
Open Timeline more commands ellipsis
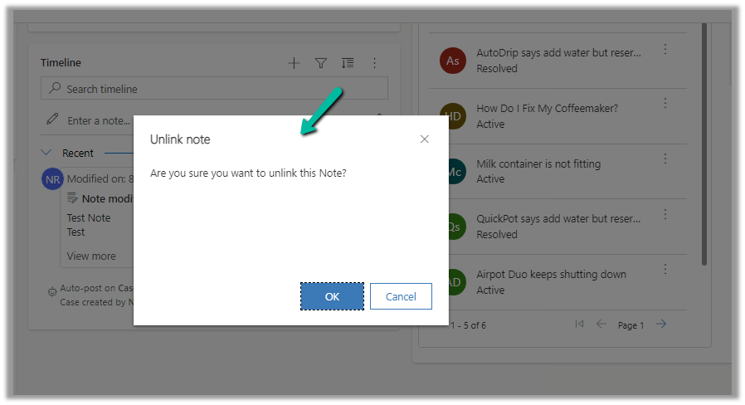374,63
